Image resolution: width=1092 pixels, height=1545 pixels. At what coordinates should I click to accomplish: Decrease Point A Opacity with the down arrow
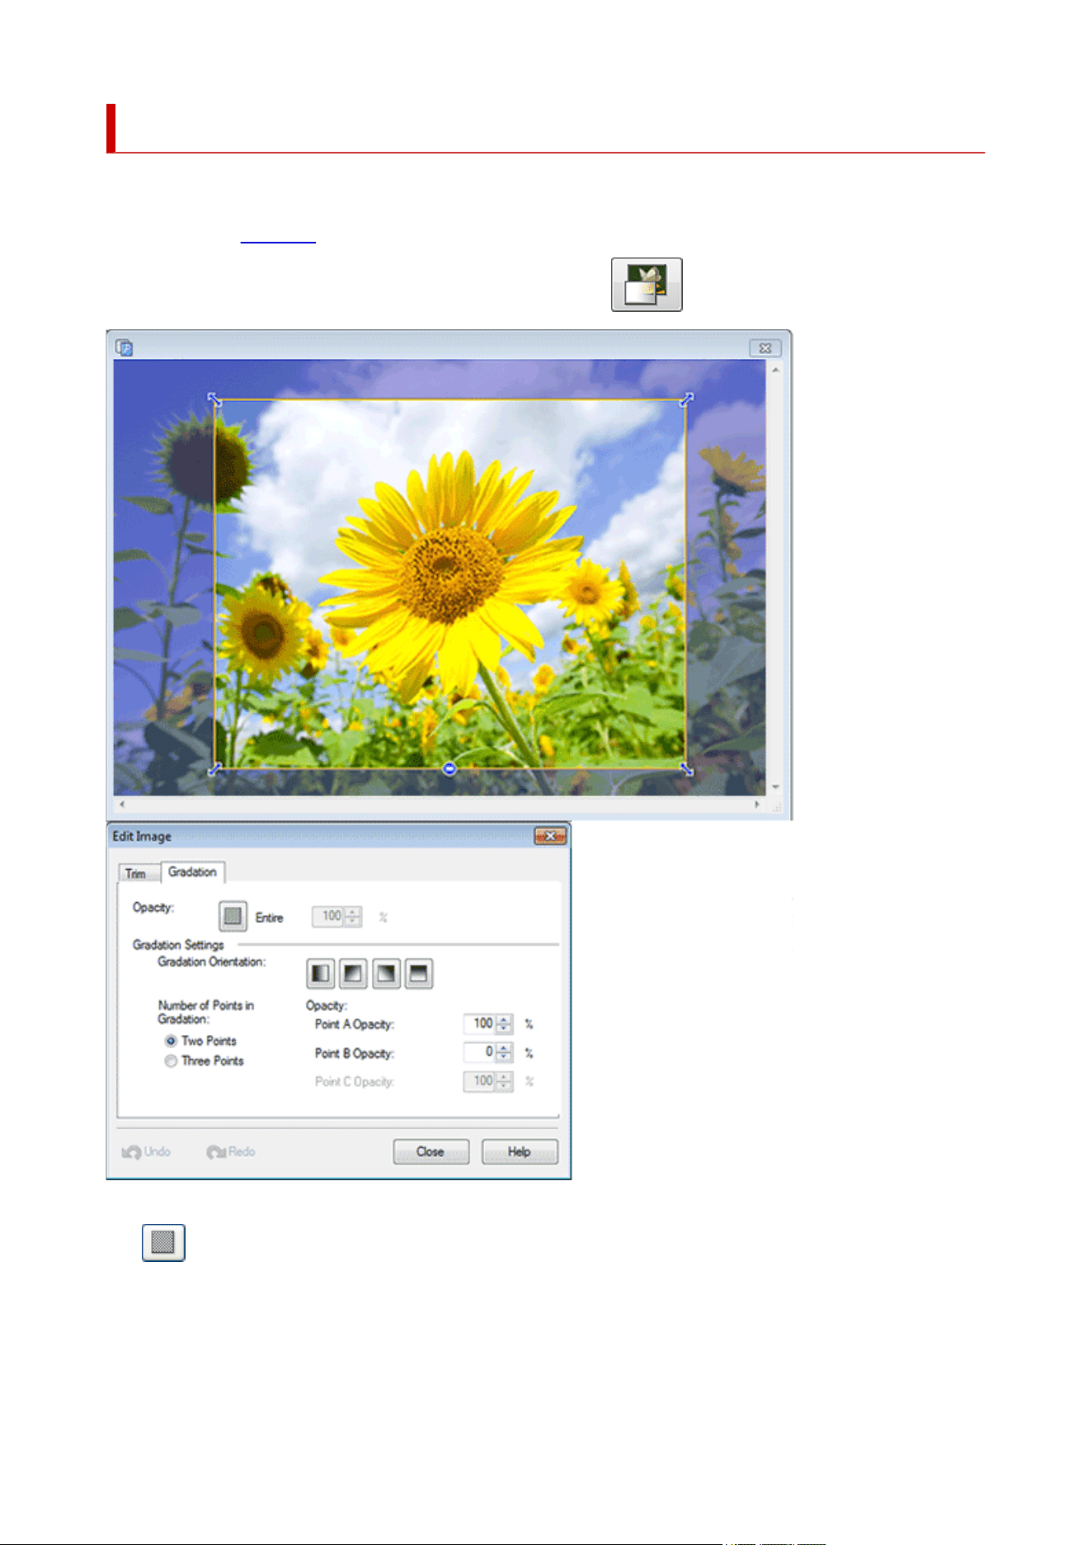tap(504, 1029)
